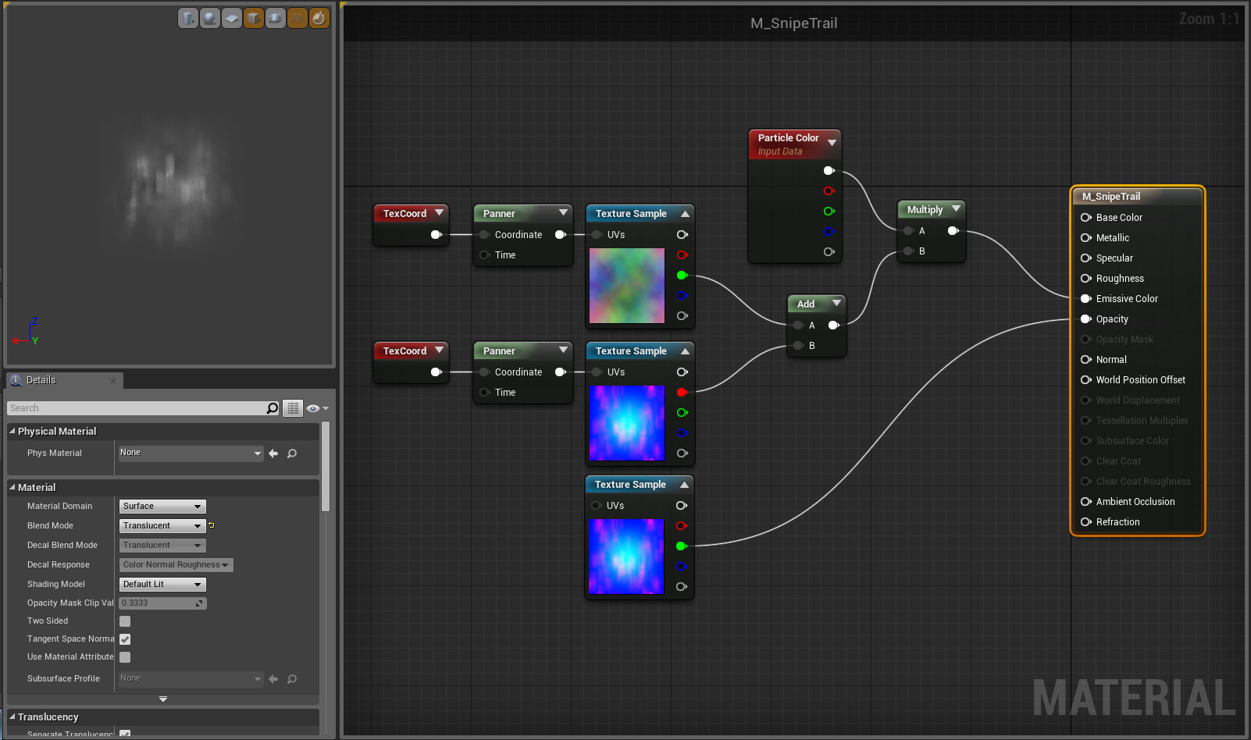Collapse the top Texture Sample node

pos(685,213)
